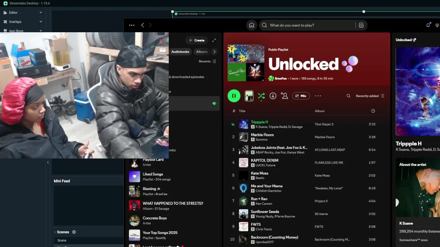Select the Albums filter chip
440x247 pixels.
[202, 52]
